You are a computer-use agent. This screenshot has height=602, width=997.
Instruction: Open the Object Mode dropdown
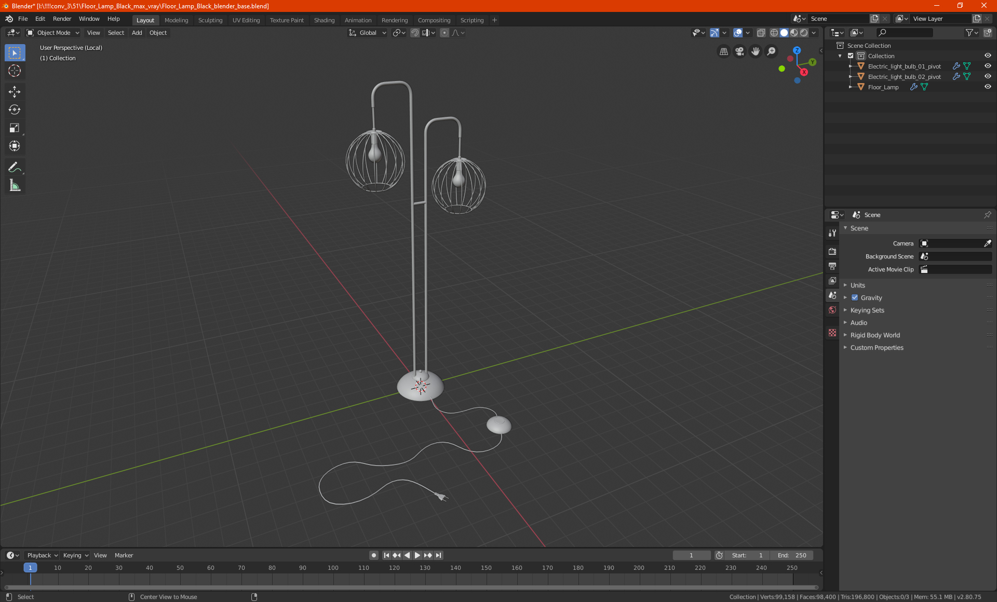[x=53, y=33]
